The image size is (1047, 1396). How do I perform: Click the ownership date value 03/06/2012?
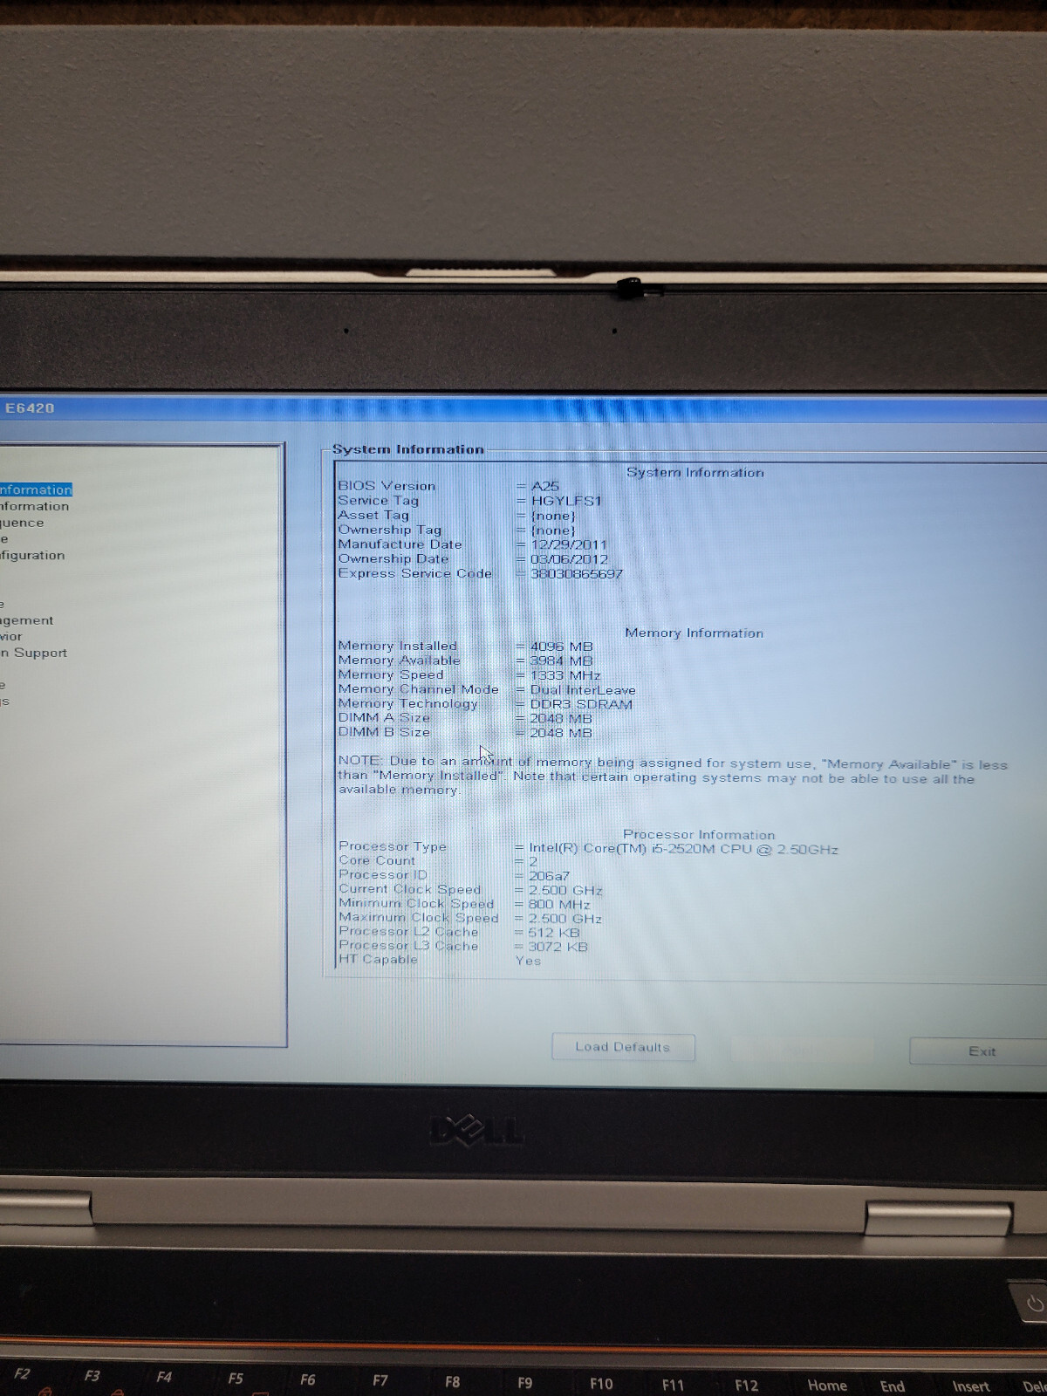click(x=569, y=559)
